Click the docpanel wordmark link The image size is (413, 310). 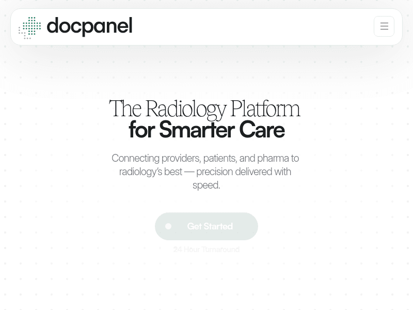pos(89,27)
